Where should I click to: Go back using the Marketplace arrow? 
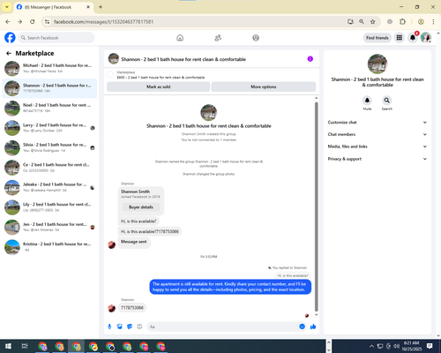(x=9, y=53)
